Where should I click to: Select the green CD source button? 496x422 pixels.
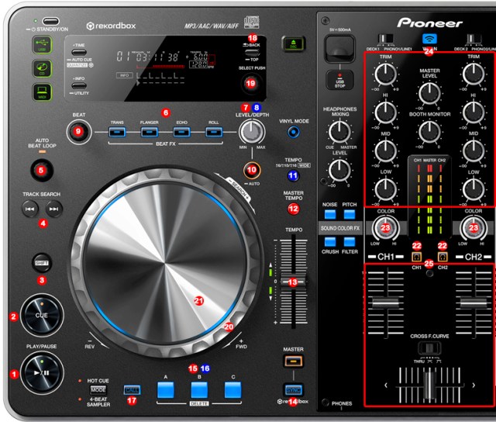pos(42,68)
